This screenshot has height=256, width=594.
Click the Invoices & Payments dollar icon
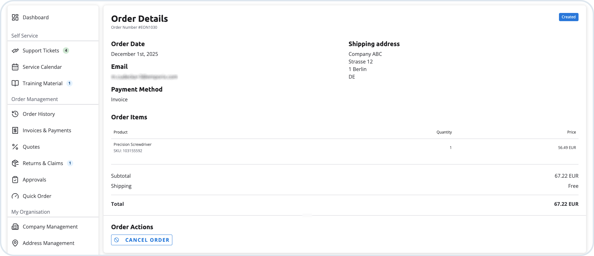click(x=15, y=130)
